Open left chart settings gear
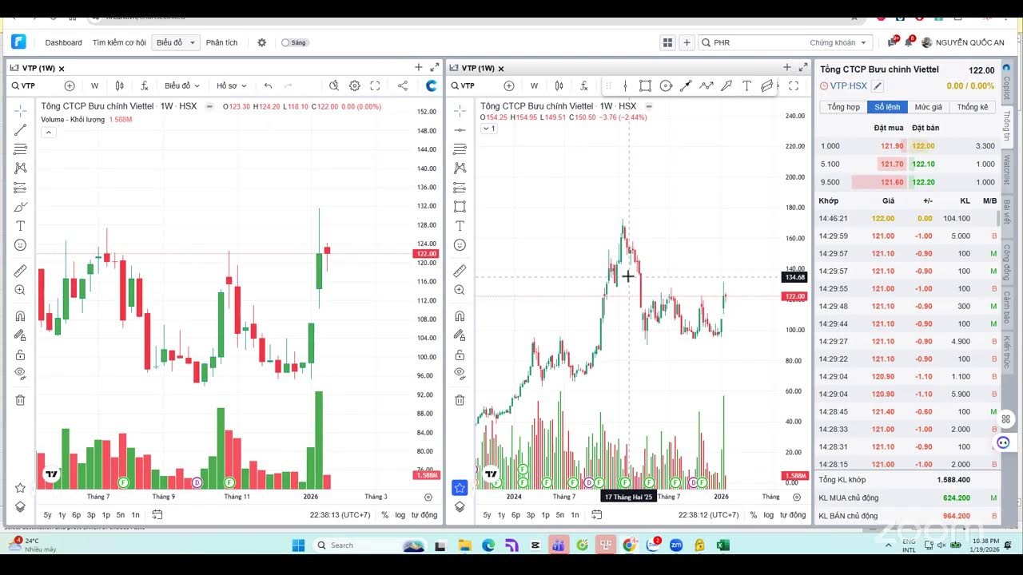This screenshot has height=575, width=1023. (x=354, y=85)
